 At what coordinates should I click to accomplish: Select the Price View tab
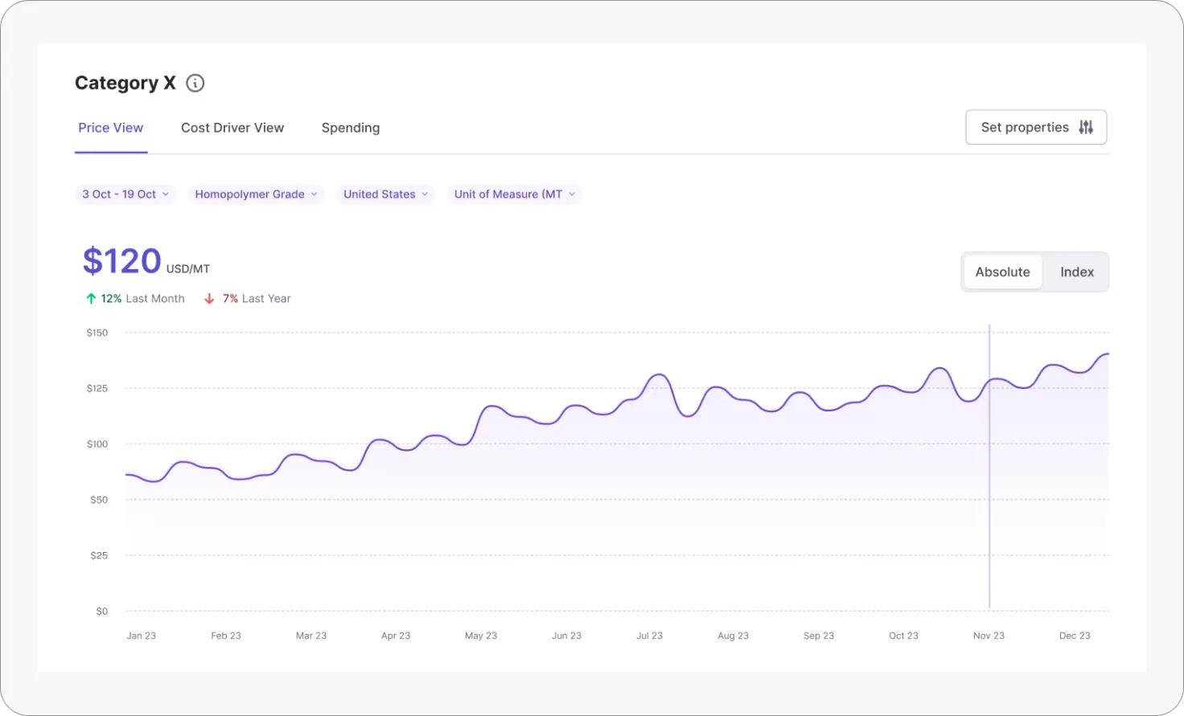coord(111,128)
